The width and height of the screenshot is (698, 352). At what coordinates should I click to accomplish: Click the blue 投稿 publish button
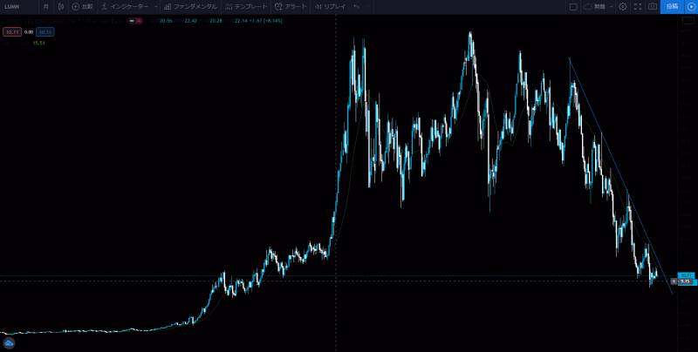point(671,6)
